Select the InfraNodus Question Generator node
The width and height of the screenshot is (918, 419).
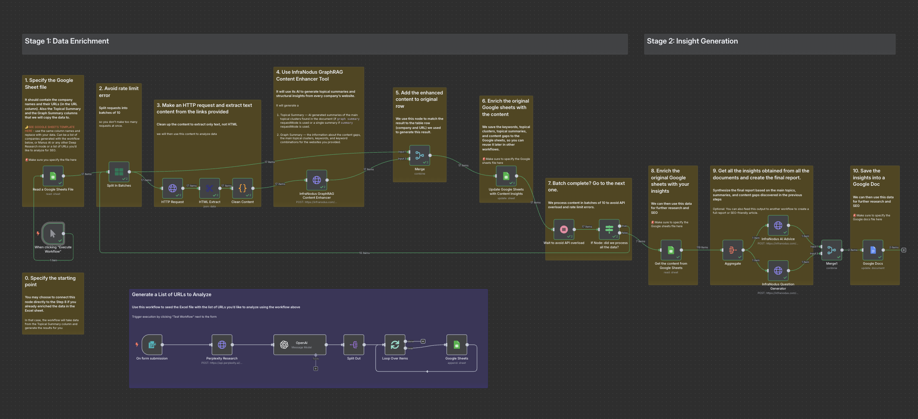(778, 271)
